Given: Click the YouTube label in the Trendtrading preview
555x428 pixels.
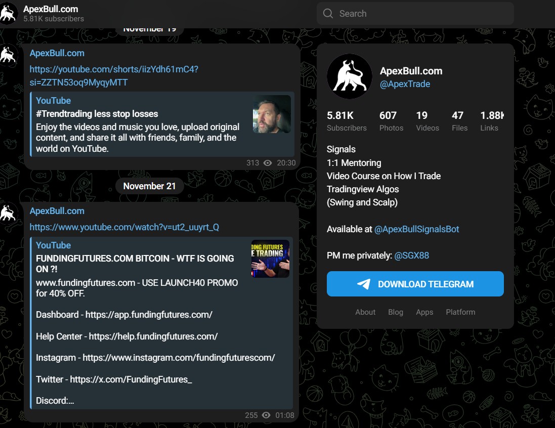Looking at the screenshot, I should pos(54,101).
